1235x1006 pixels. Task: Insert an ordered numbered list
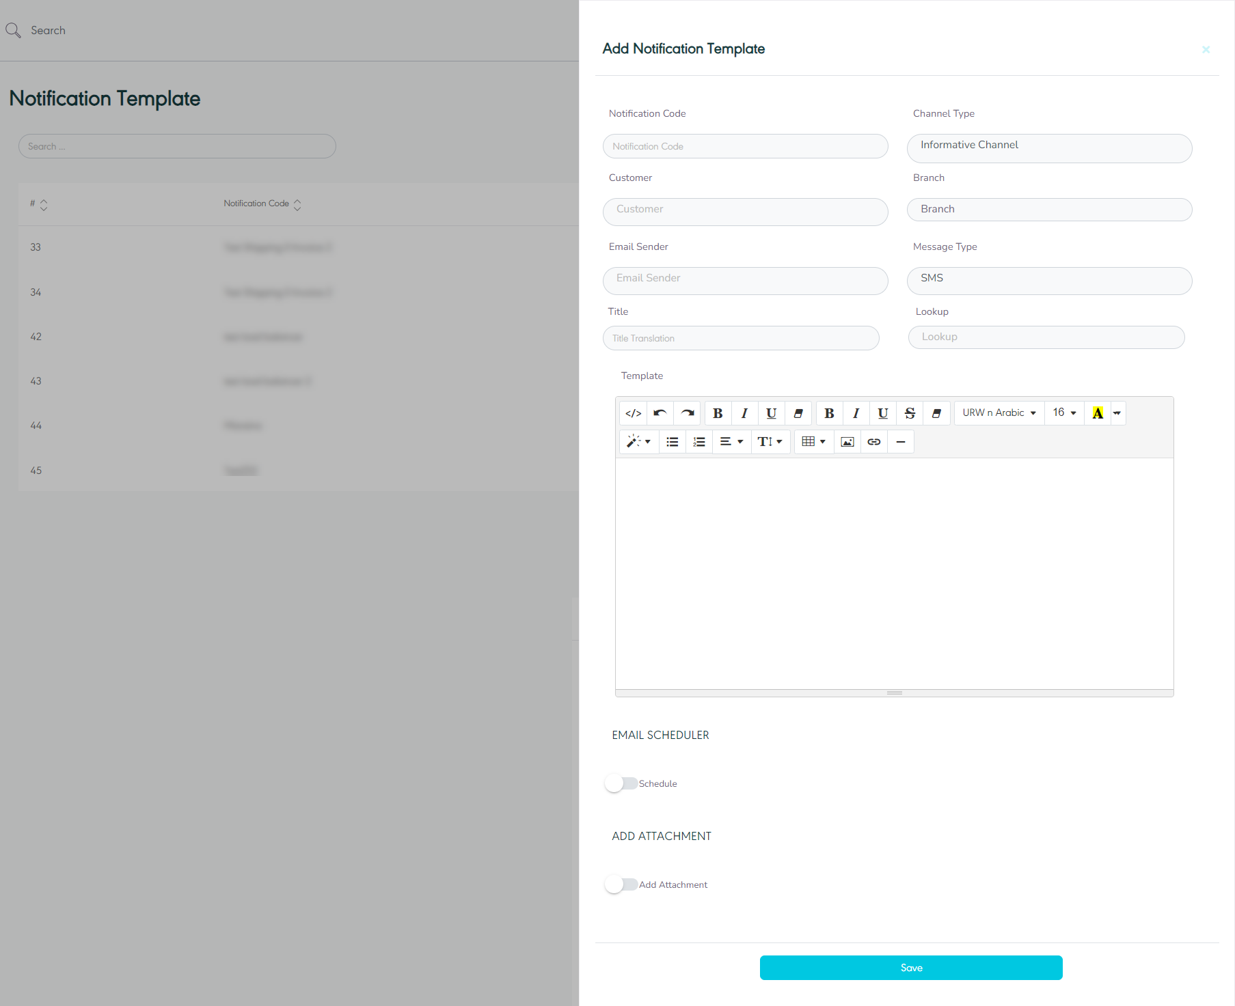point(699,442)
